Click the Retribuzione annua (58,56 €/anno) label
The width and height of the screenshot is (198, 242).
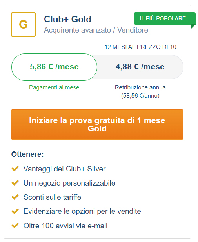tap(140, 91)
